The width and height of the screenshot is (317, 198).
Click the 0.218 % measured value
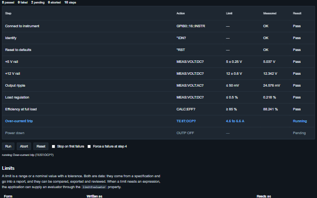[269, 98]
